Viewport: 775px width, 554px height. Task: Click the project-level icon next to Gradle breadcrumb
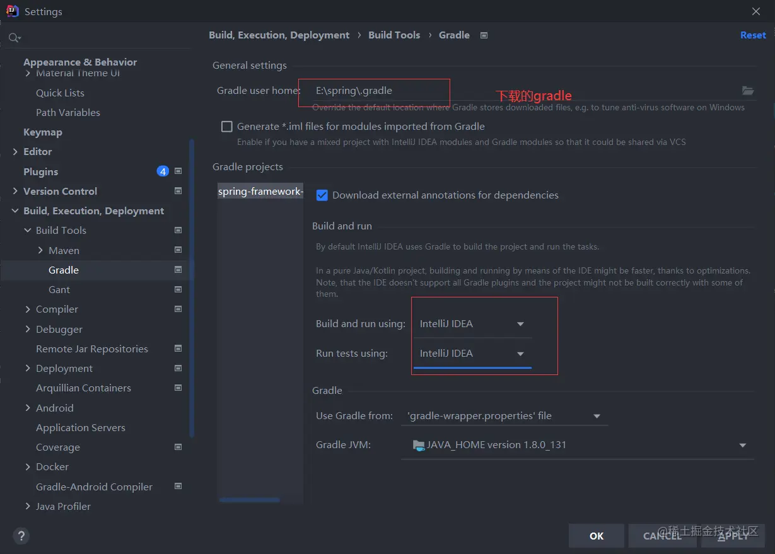tap(484, 35)
